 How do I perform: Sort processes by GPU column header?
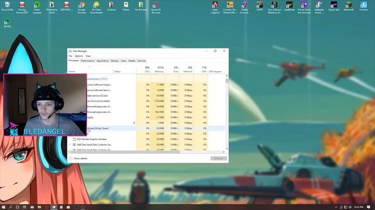click(x=200, y=69)
